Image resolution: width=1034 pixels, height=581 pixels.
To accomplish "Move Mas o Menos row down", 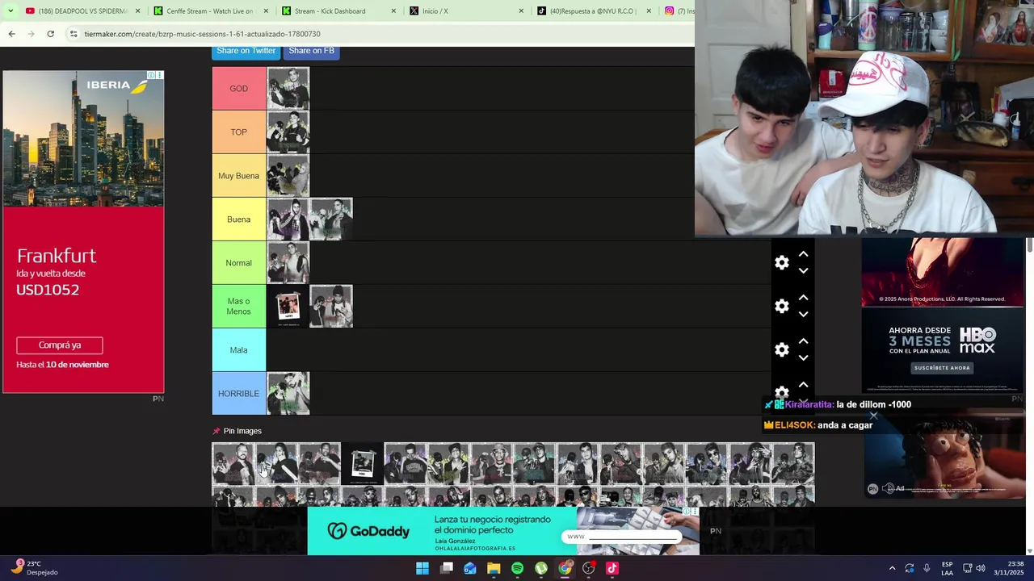I will pos(803,315).
